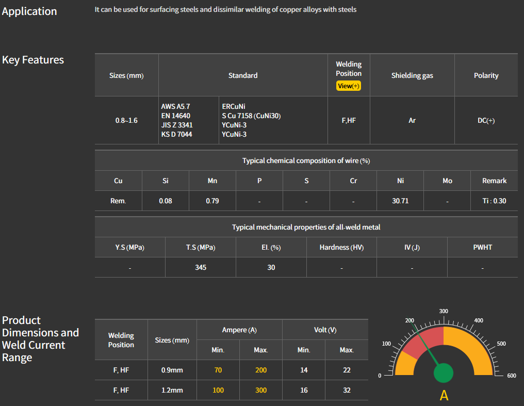524x406 pixels.
Task: Click the Ni value 30.71 cell
Action: point(400,201)
